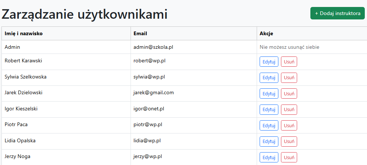The height and width of the screenshot is (165, 367).
Task: Delete the Lidia Opalska entry
Action: pos(289,142)
